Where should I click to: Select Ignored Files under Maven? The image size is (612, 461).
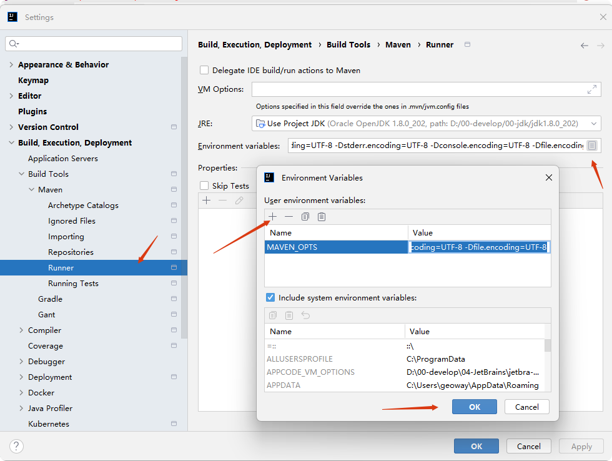click(72, 221)
